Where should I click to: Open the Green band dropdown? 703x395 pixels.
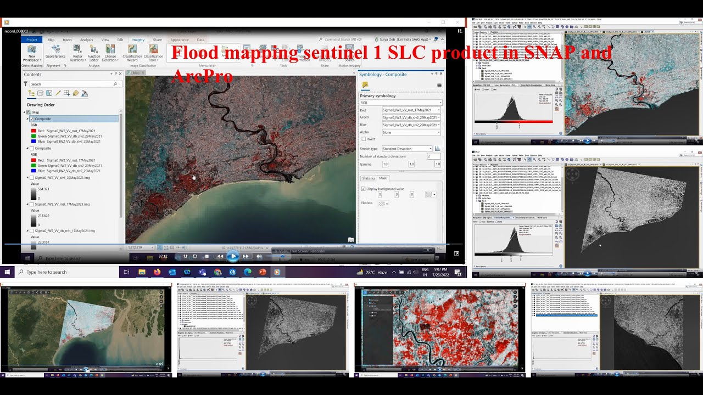411,117
